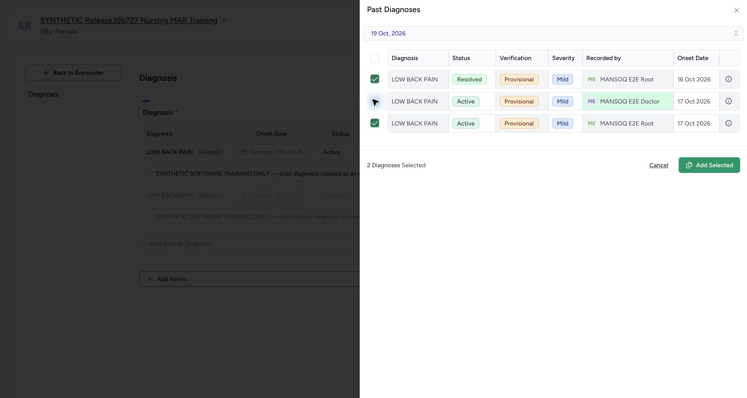Close the Past Diagnoses panel
Viewport: 747px width, 398px height.
tap(736, 10)
